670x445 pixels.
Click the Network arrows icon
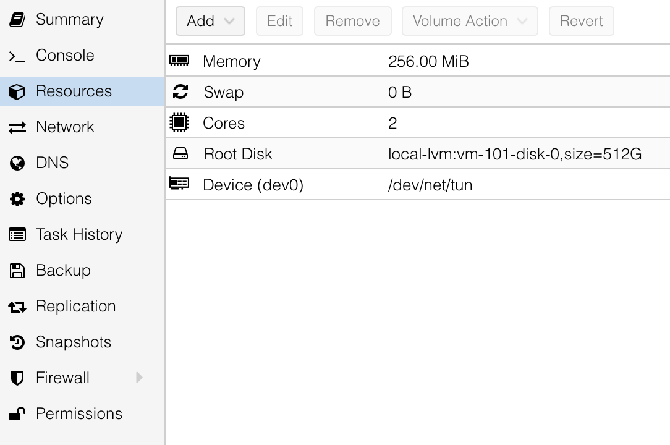click(x=17, y=127)
